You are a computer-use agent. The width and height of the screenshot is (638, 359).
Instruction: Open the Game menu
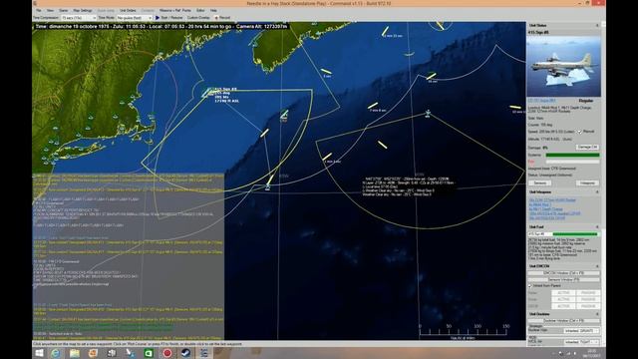64,10
